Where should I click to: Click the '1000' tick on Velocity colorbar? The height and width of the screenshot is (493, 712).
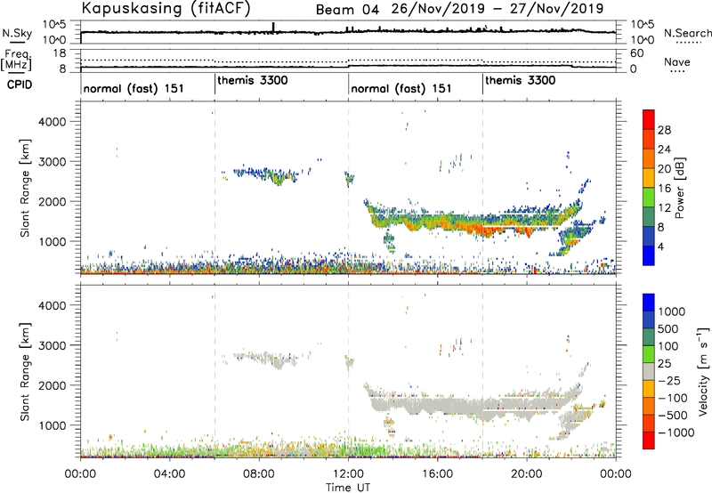click(671, 311)
